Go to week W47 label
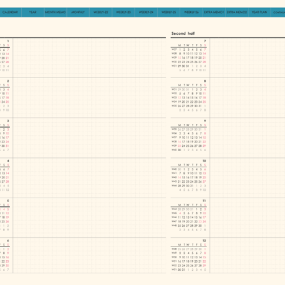 click(174, 221)
